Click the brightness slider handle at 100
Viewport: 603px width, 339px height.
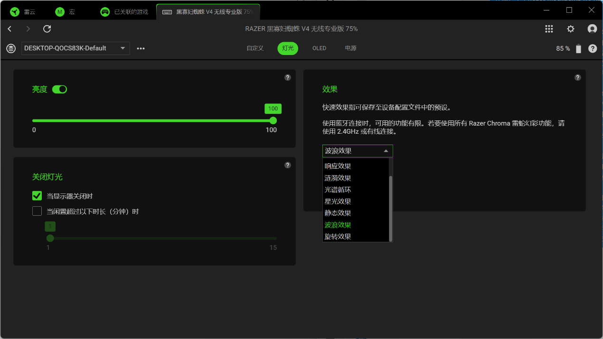[273, 120]
